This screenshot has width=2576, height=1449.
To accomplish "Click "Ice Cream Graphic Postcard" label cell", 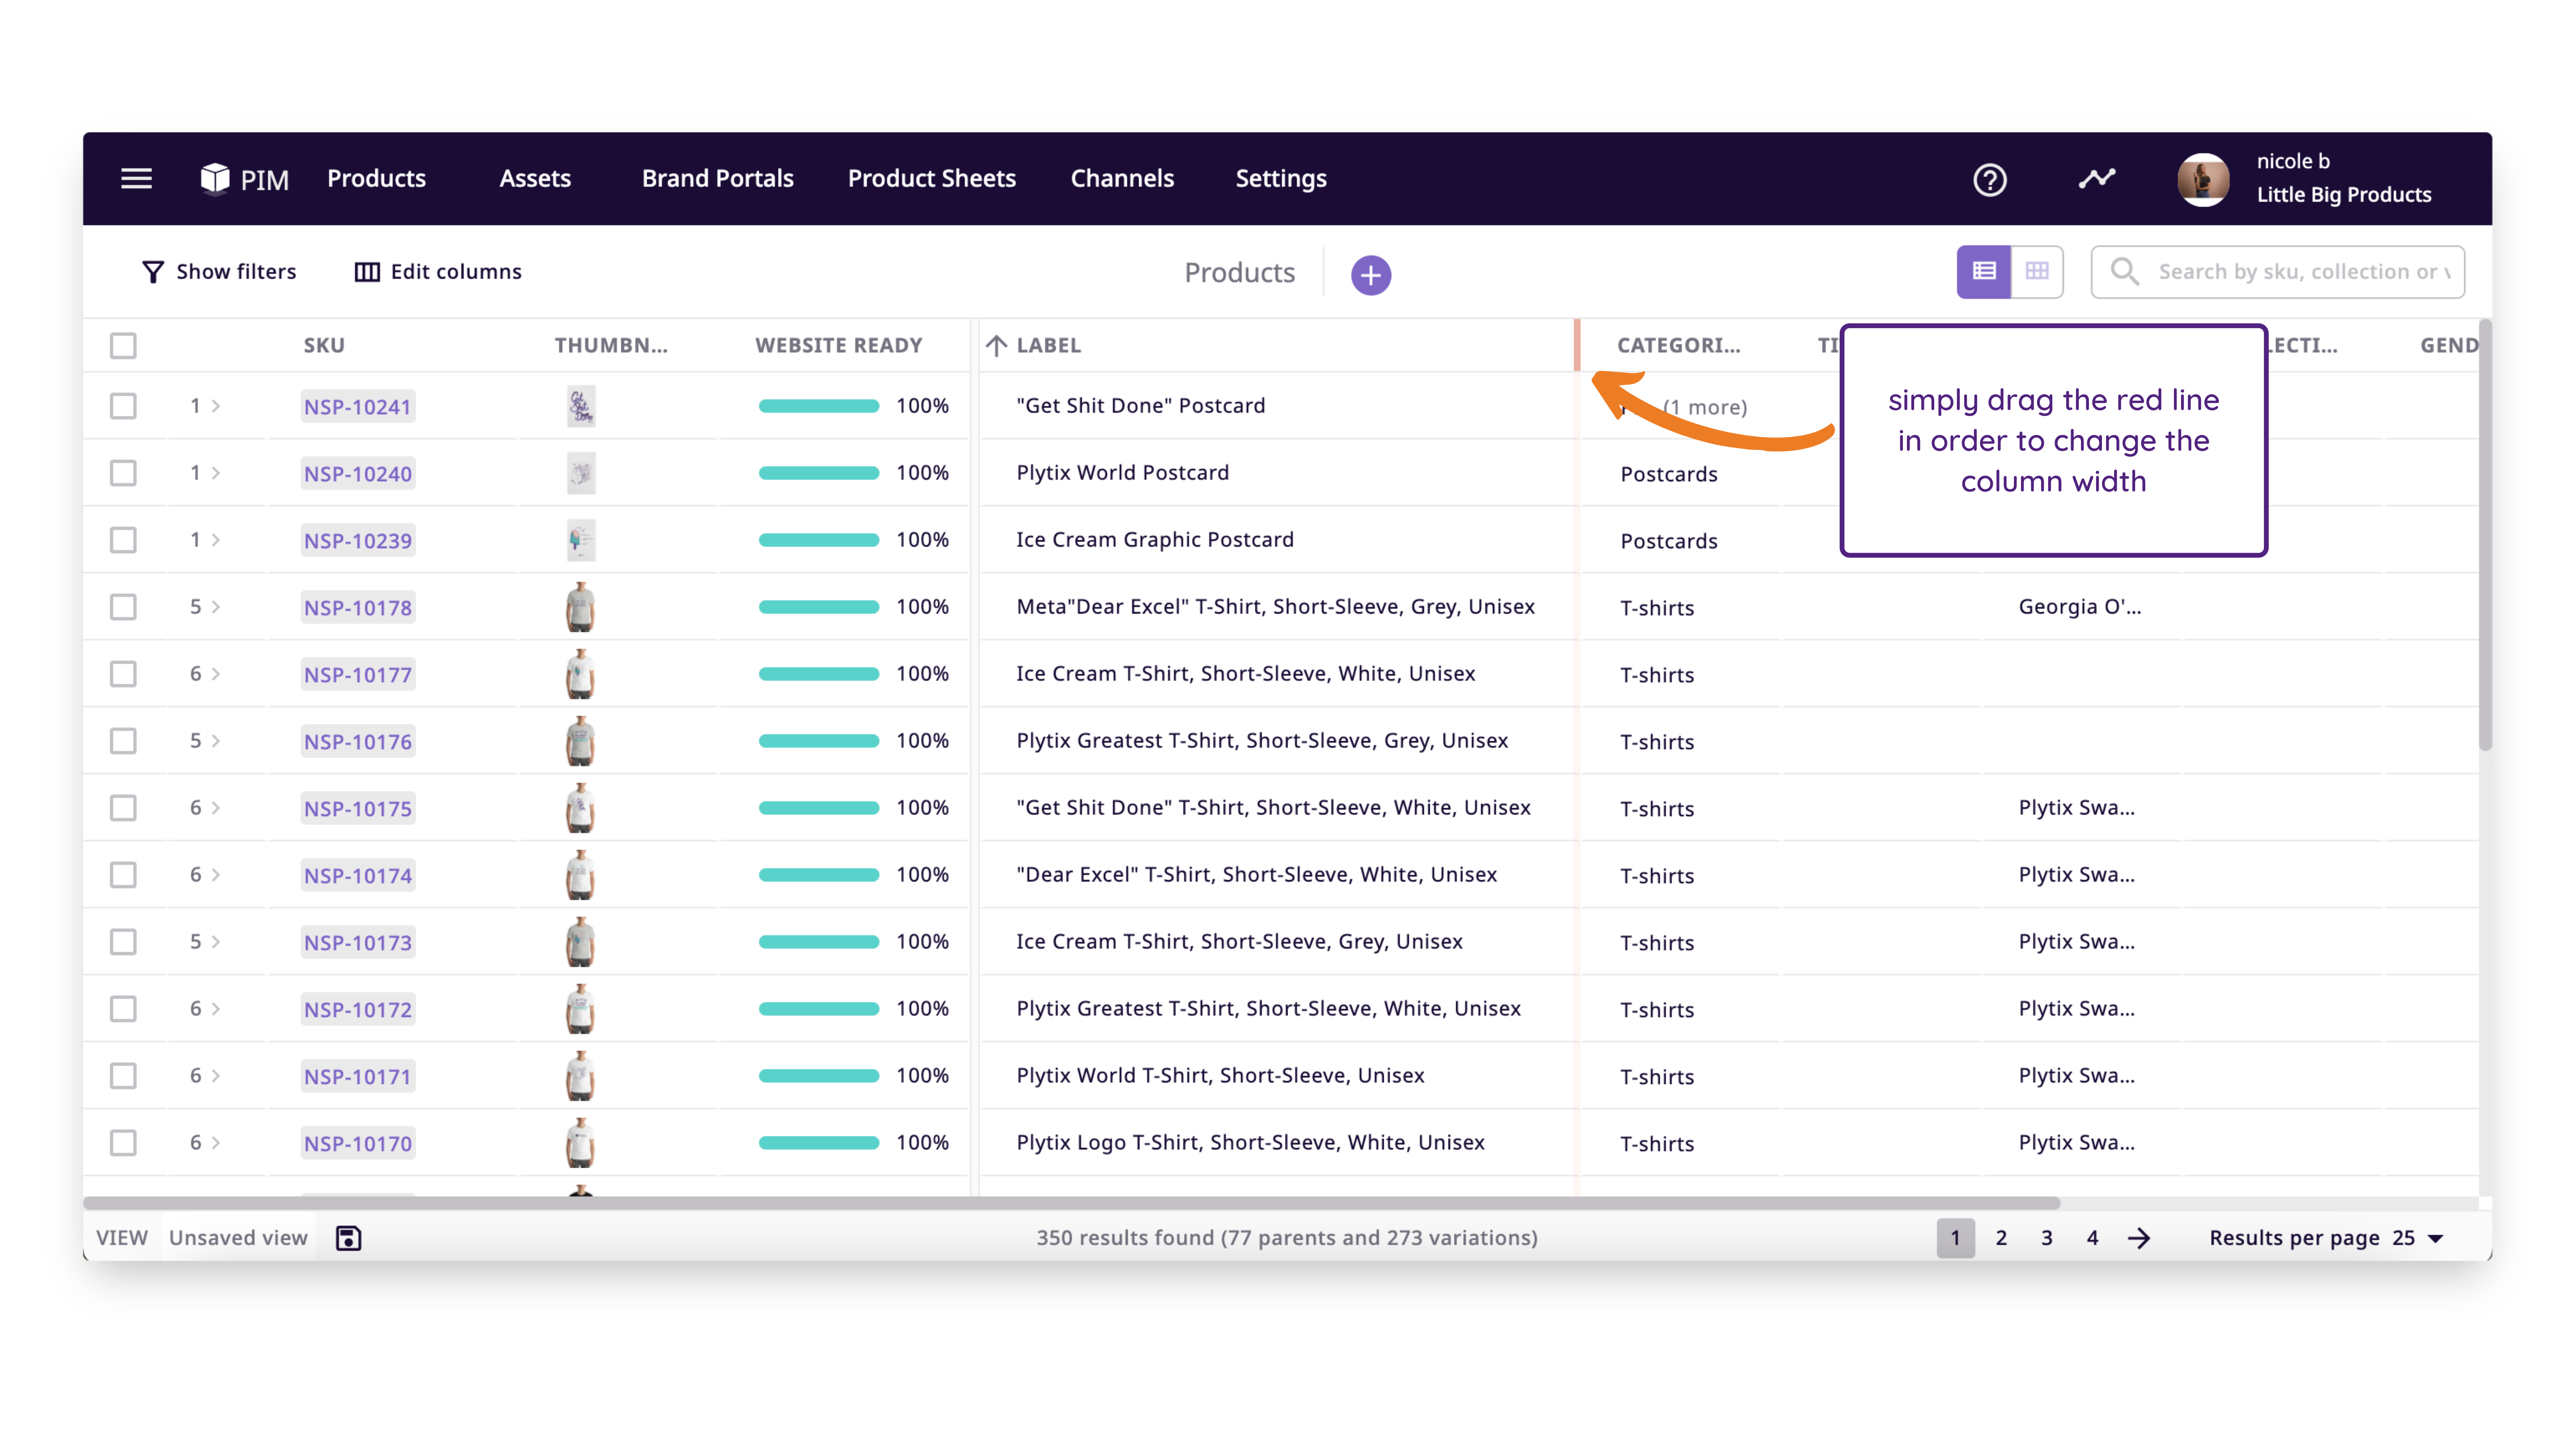I will click(x=1155, y=540).
